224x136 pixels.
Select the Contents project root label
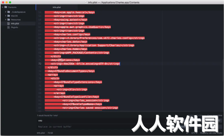tap(12, 7)
